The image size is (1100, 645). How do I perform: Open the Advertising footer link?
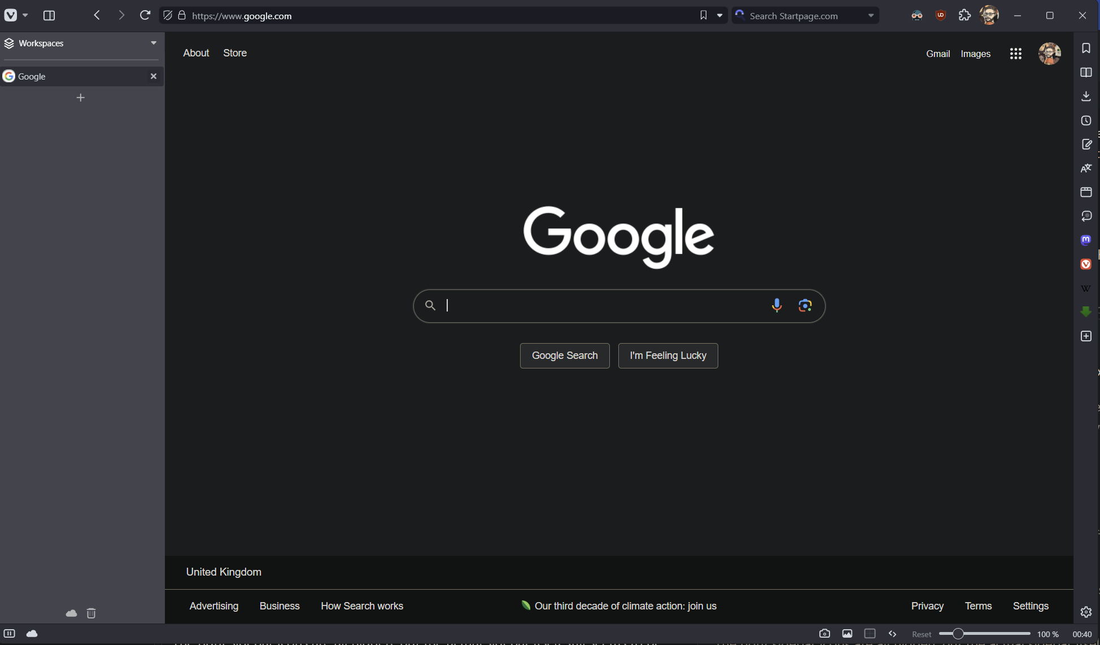(214, 606)
